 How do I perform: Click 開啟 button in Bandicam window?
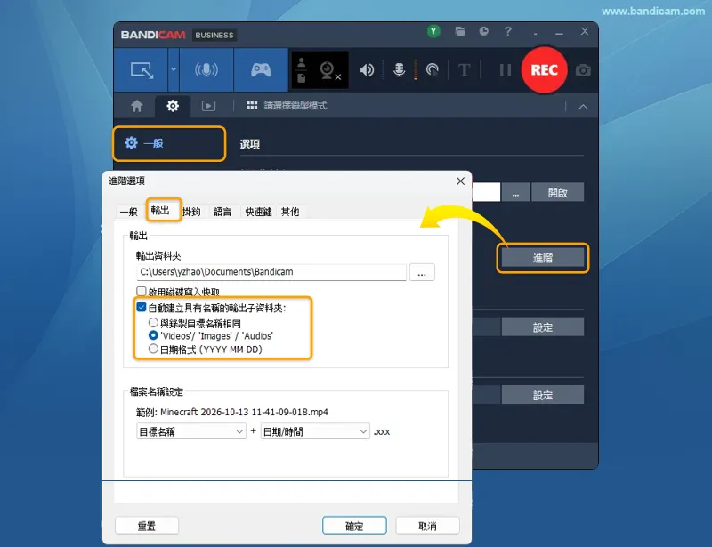pos(558,192)
